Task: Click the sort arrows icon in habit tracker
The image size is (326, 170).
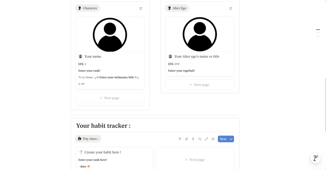Action: 187,139
